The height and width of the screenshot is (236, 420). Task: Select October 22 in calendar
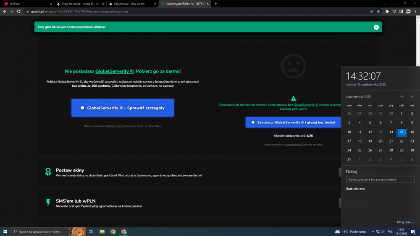point(402,141)
